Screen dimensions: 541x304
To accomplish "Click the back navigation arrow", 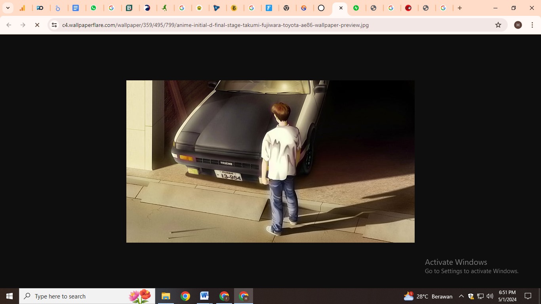I will [x=8, y=25].
